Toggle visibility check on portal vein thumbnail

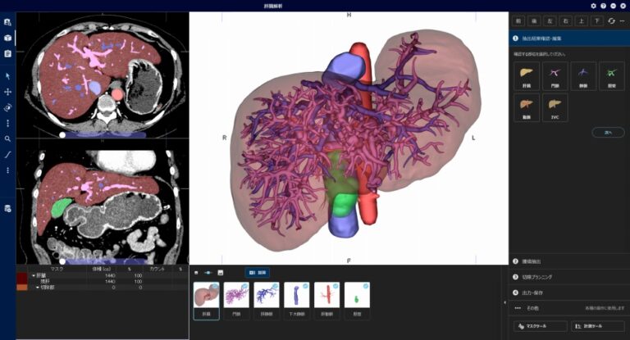(x=244, y=287)
